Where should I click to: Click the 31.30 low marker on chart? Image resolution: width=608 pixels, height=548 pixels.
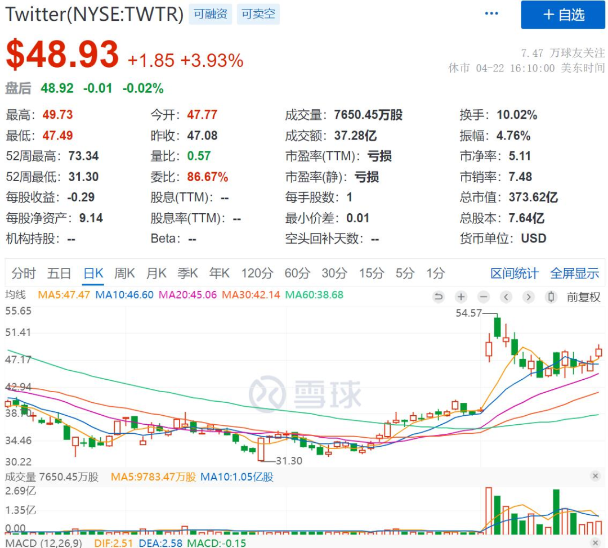click(289, 461)
